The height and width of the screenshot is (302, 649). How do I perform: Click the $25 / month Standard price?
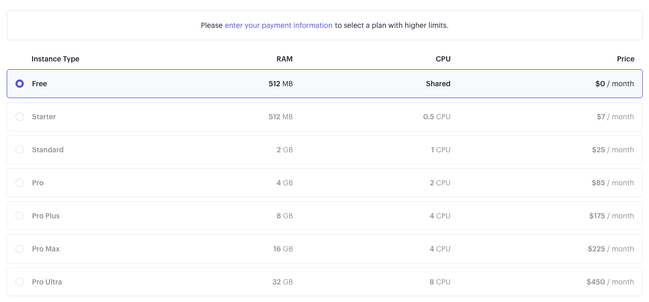click(613, 150)
